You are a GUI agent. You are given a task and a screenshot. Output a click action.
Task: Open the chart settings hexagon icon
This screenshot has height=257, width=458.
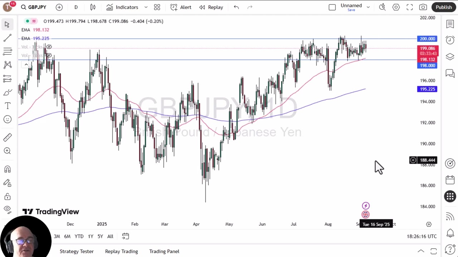(396, 7)
